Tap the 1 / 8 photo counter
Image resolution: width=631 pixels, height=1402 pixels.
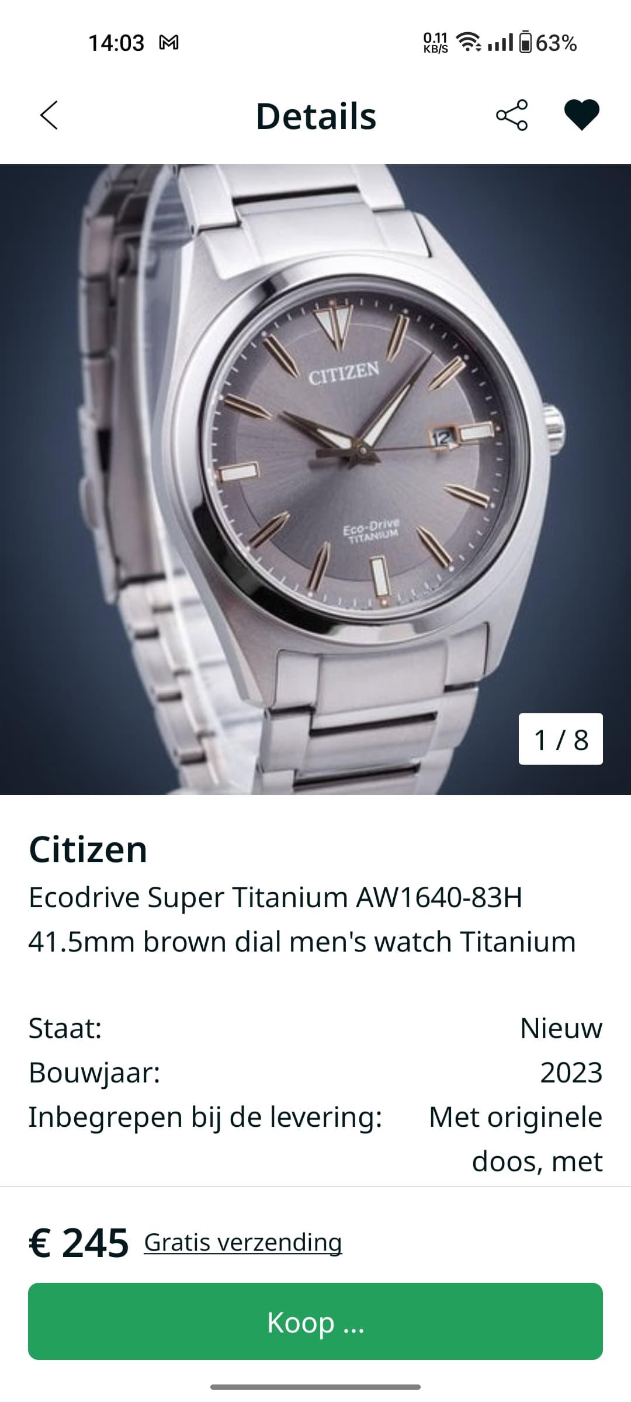[x=561, y=739]
